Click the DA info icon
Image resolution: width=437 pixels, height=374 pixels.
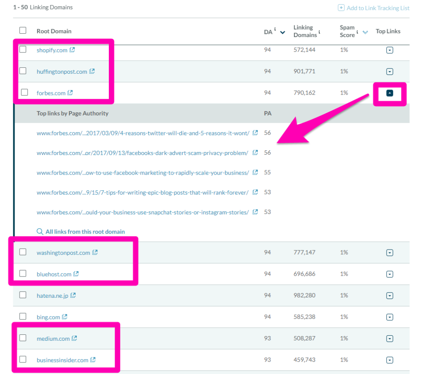tap(275, 29)
